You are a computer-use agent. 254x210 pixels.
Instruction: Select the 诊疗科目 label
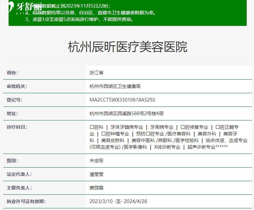pyautogui.click(x=17, y=127)
